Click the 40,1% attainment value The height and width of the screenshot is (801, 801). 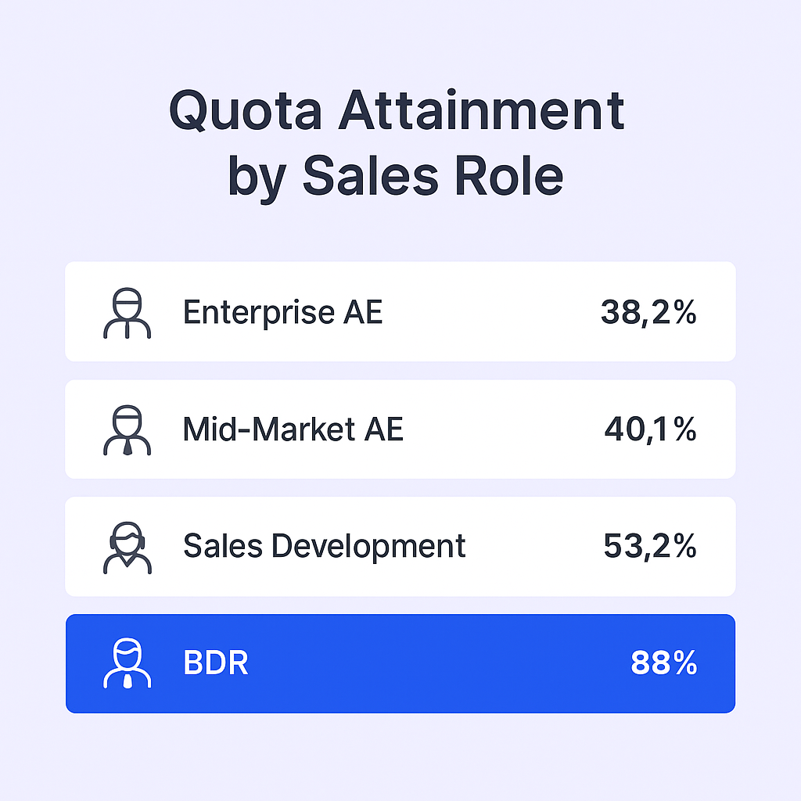650,429
